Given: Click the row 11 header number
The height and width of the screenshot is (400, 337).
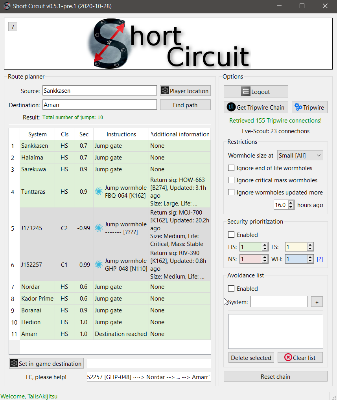Looking at the screenshot, I should click(14, 334).
